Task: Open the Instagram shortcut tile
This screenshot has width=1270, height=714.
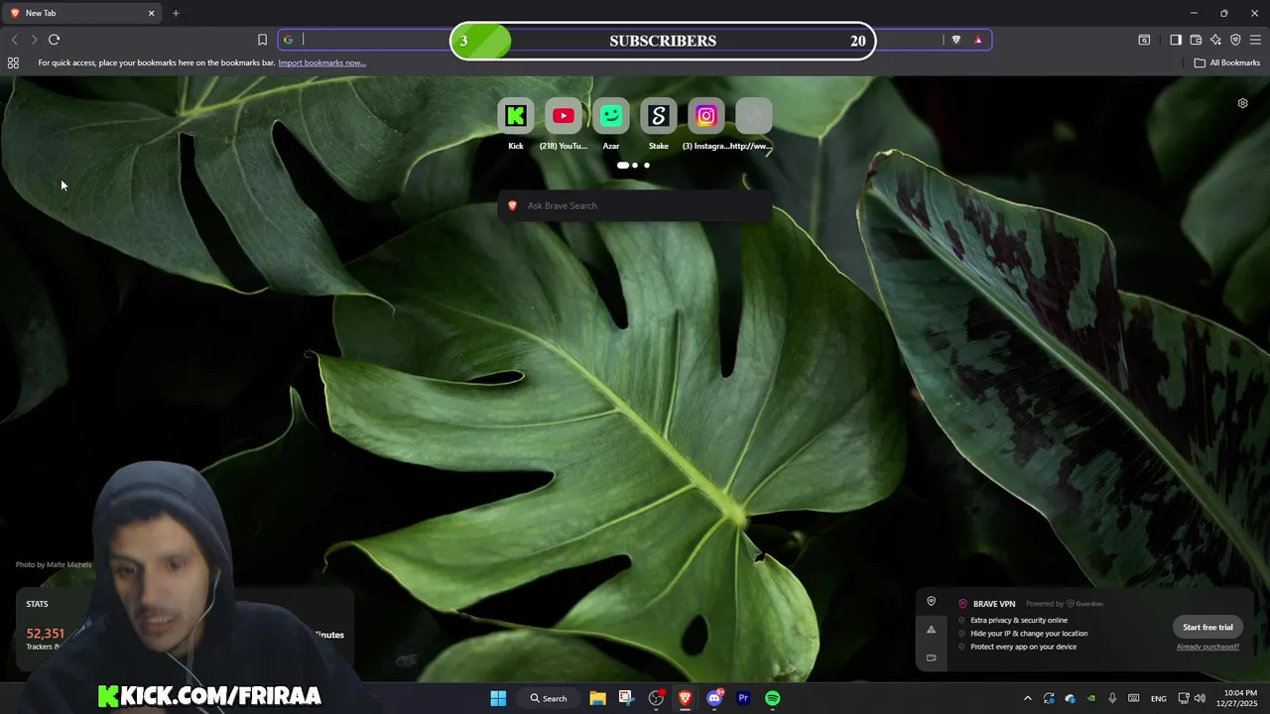Action: click(706, 116)
